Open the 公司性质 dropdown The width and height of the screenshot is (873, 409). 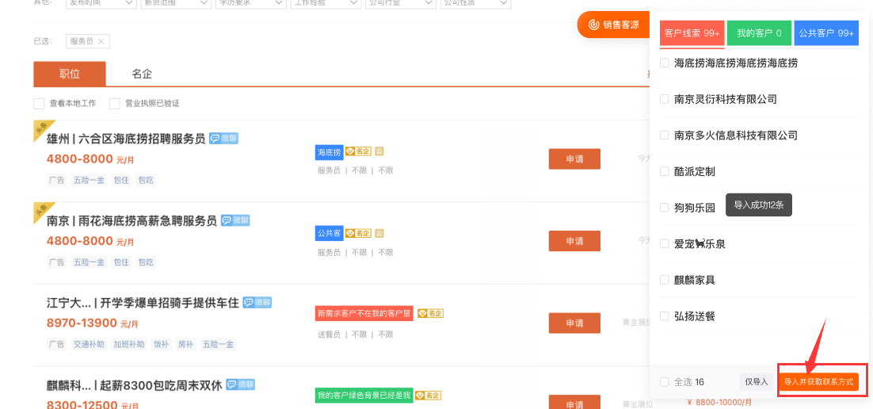(475, 3)
